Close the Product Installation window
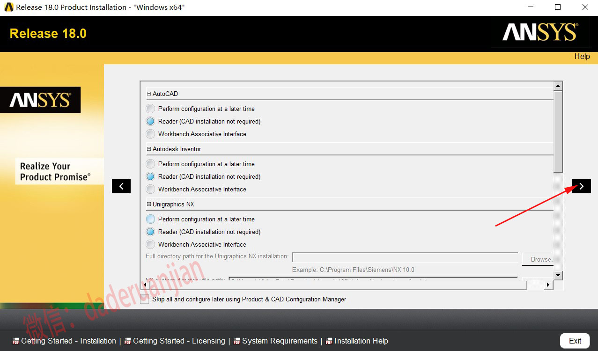Viewport: 598px width, 351px height. [585, 7]
